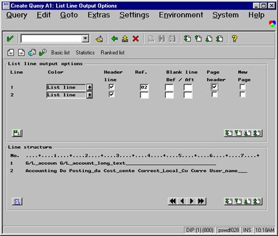Viewport: 278px width, 236px height.
Task: Click the Ranked list button
Action: (x=113, y=52)
